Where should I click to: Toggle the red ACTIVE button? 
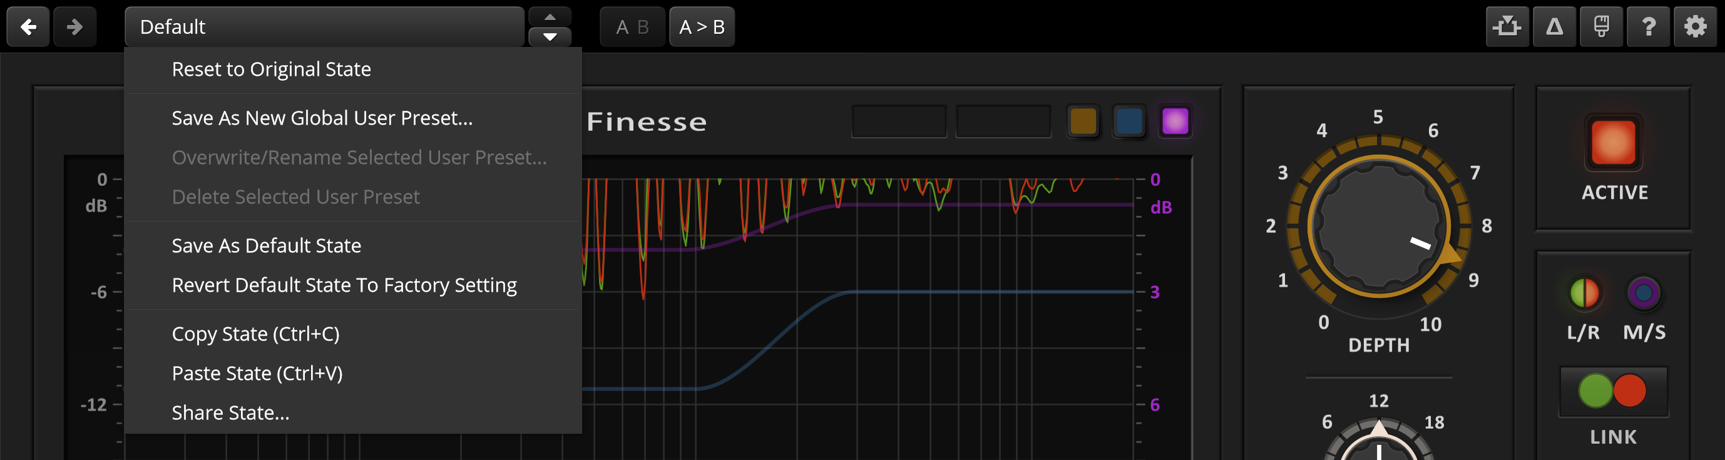point(1613,143)
